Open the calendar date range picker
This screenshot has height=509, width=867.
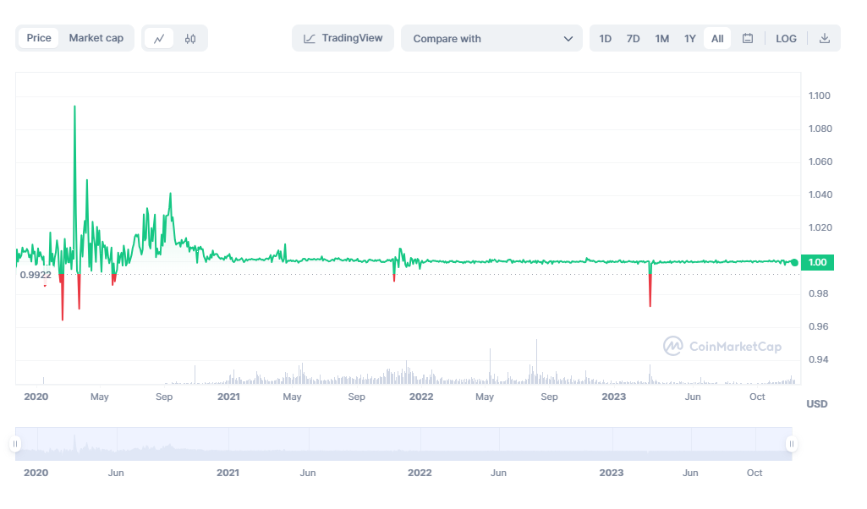(x=747, y=38)
